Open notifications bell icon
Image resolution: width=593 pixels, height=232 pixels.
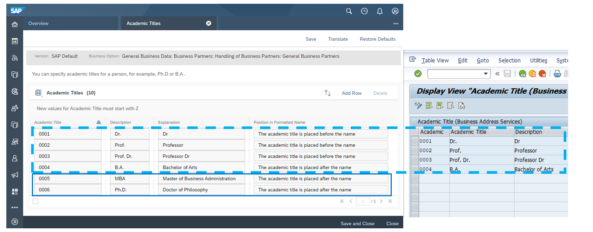point(380,11)
